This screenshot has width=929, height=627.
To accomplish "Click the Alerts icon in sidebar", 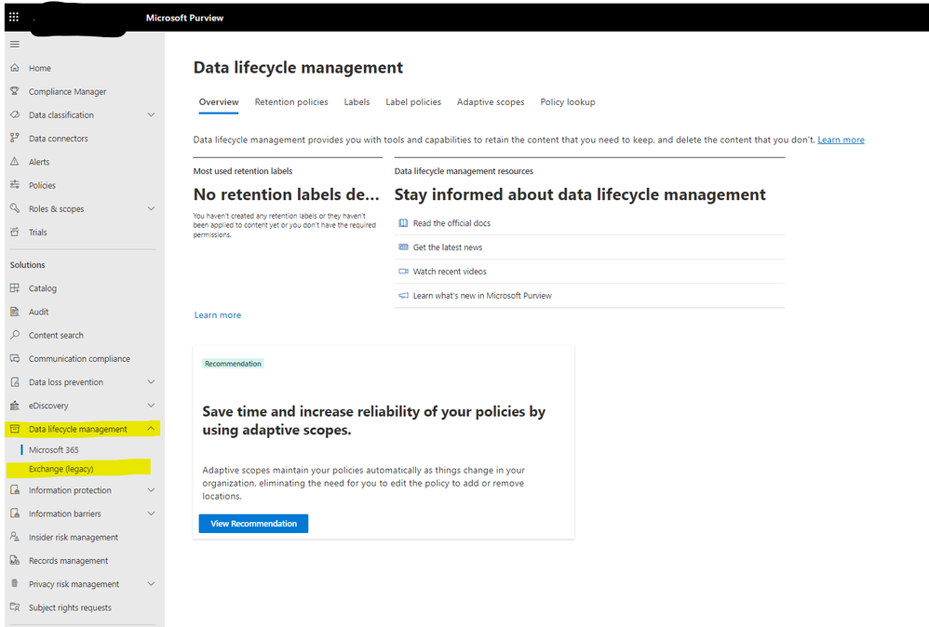I will point(15,162).
